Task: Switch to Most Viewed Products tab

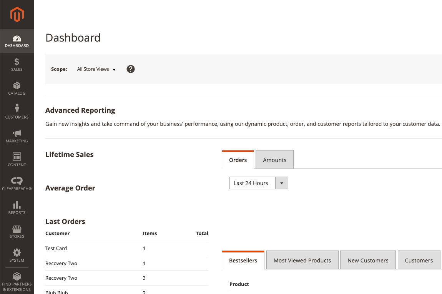Action: (302, 261)
